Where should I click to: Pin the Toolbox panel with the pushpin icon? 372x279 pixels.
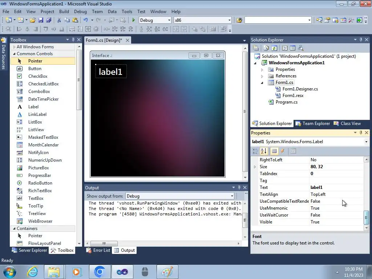tap(73, 40)
